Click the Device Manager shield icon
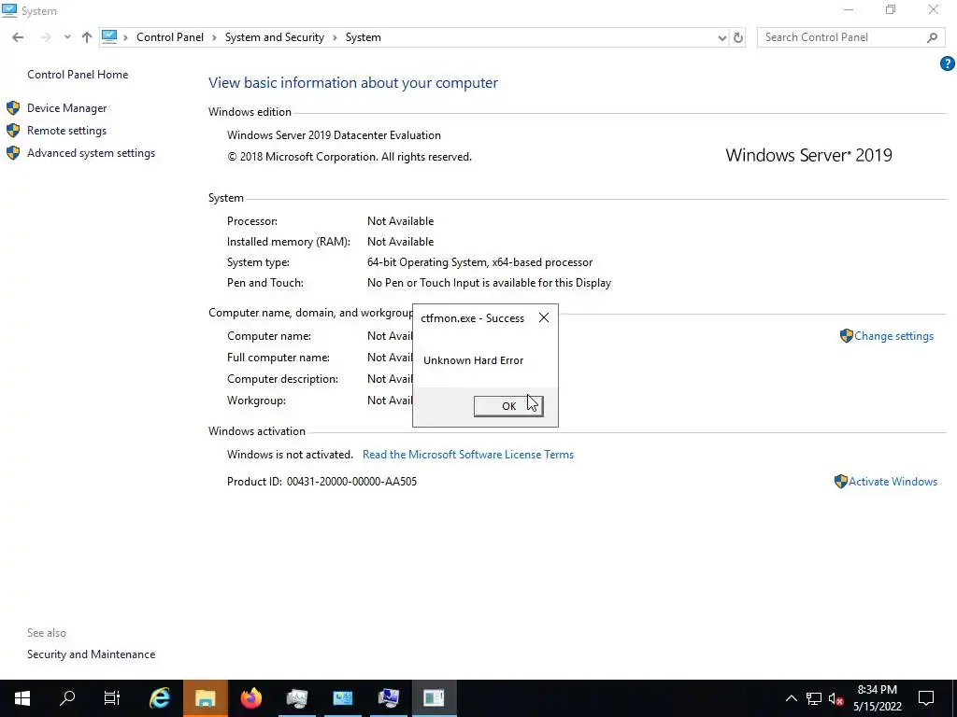 (x=13, y=108)
